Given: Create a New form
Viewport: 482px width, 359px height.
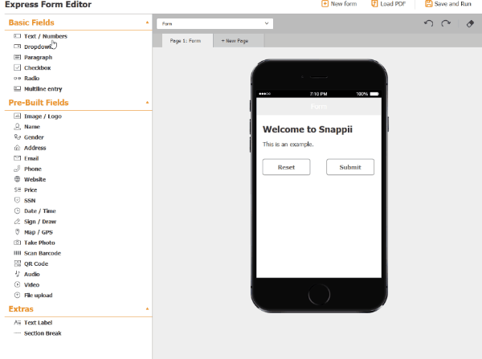Looking at the screenshot, I should point(339,4).
